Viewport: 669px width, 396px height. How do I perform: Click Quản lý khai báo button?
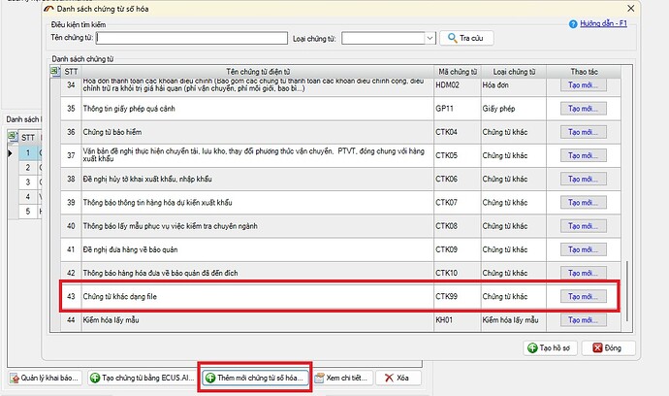point(46,378)
